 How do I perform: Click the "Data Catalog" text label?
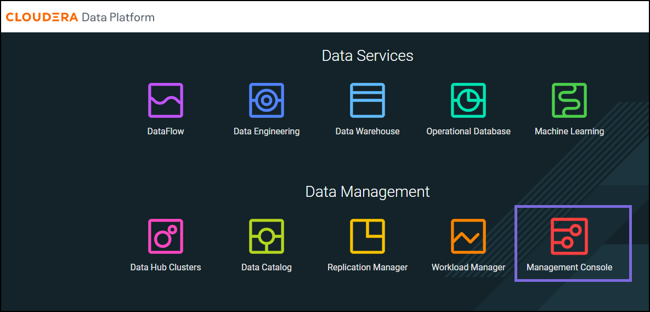pyautogui.click(x=267, y=268)
